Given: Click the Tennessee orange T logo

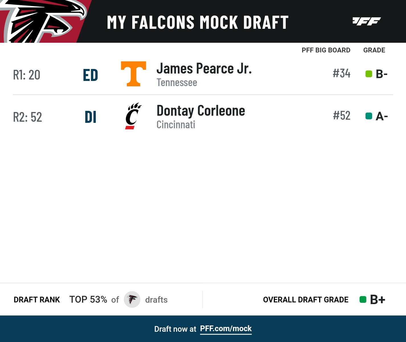Looking at the screenshot, I should 133,74.
